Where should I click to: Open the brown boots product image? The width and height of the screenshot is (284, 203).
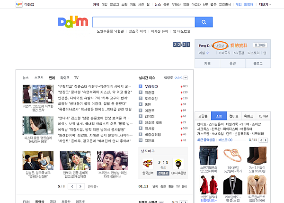257,156
